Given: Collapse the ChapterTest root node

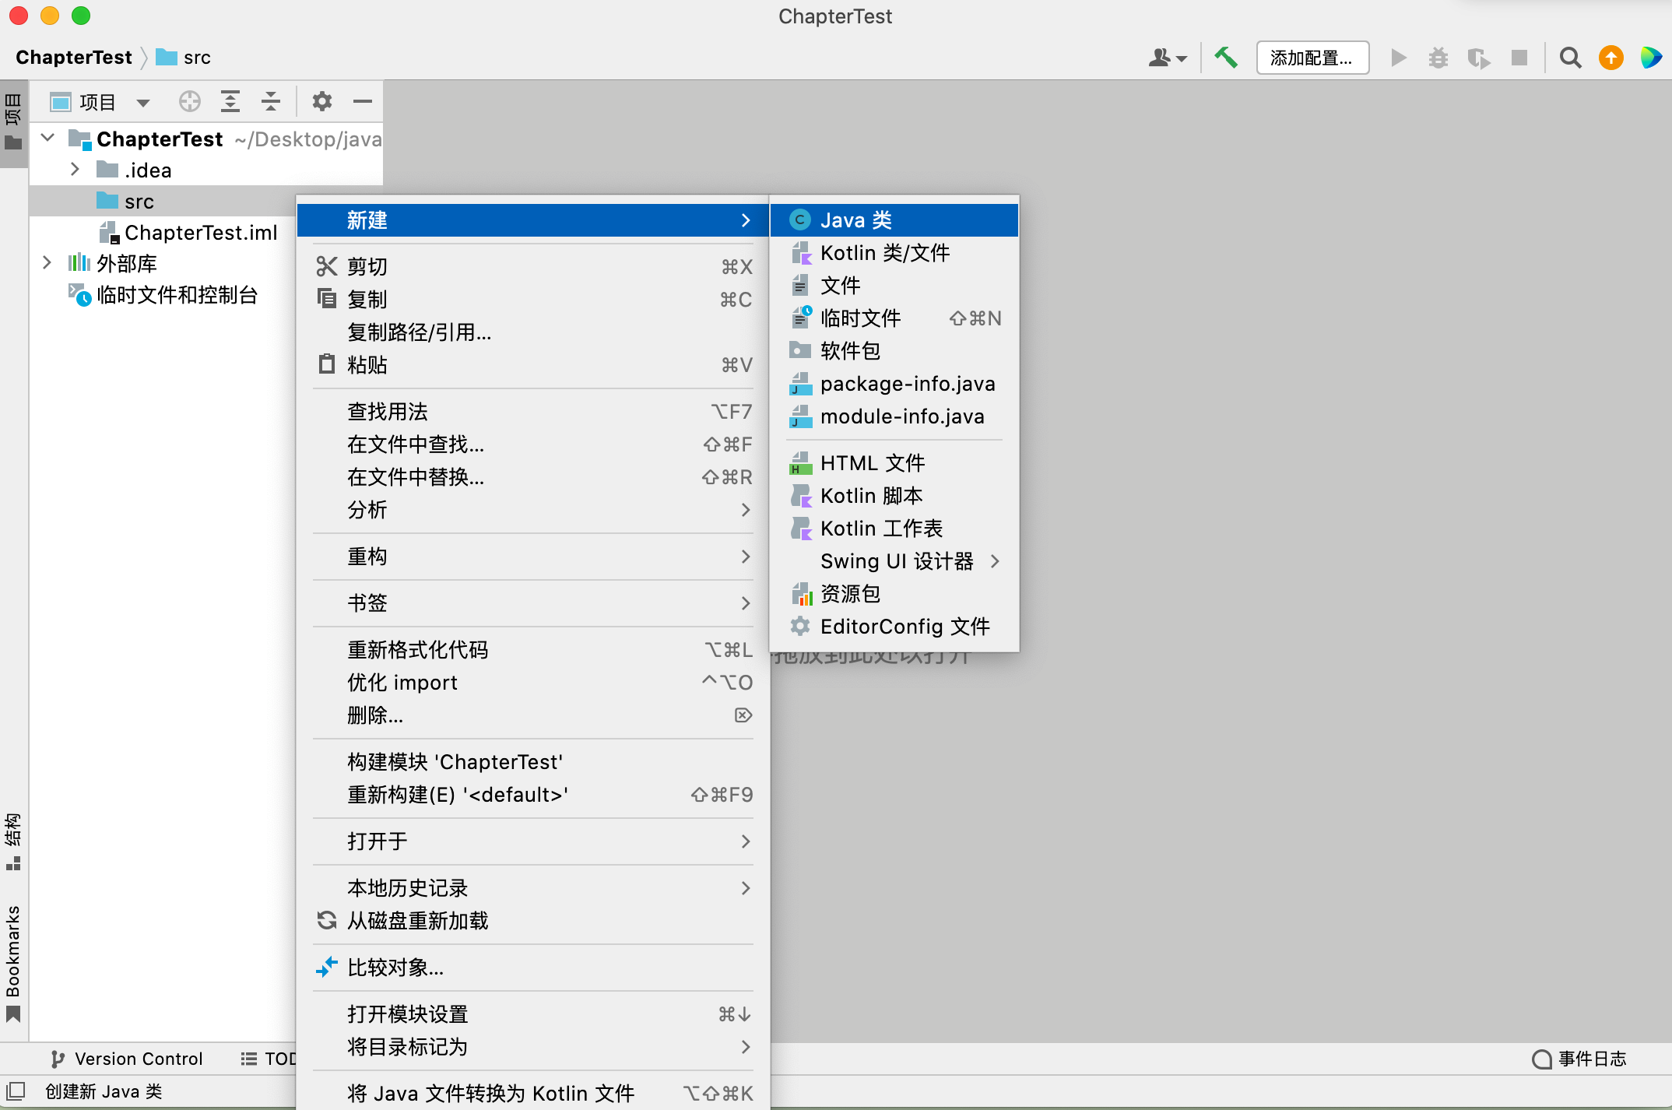Looking at the screenshot, I should click(x=47, y=139).
